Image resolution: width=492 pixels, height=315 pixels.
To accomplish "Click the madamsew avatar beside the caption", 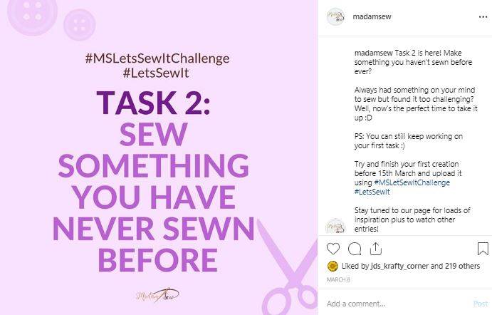I will coord(336,227).
